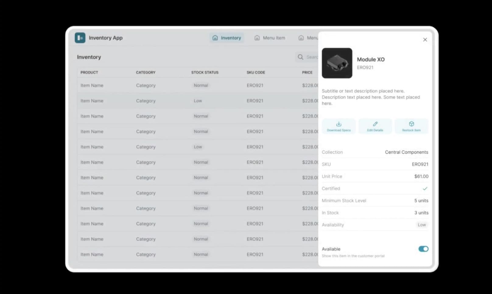The height and width of the screenshot is (294, 492).
Task: Sort by the Stock Status column header
Action: [x=205, y=72]
